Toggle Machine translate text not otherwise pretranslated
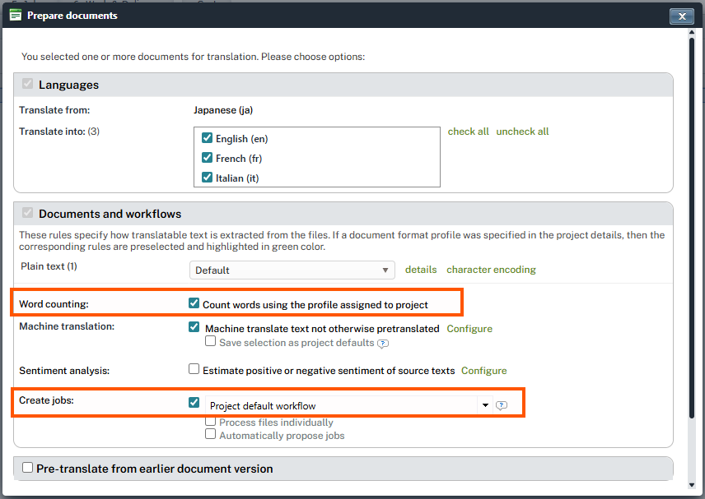 194,327
